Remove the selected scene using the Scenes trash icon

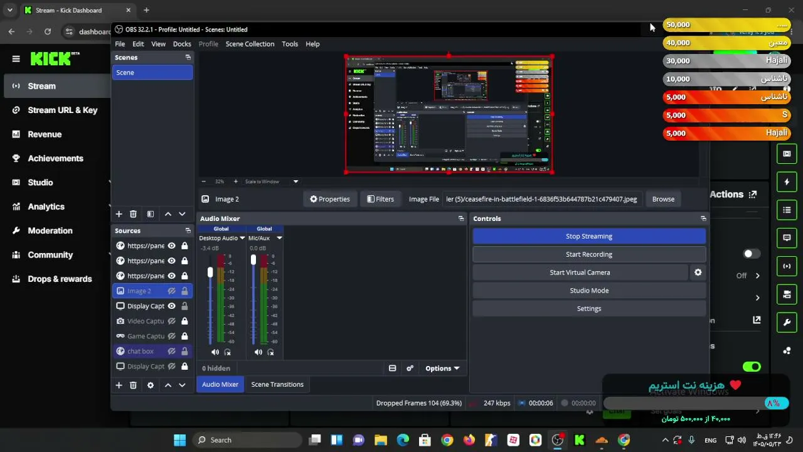tap(133, 214)
